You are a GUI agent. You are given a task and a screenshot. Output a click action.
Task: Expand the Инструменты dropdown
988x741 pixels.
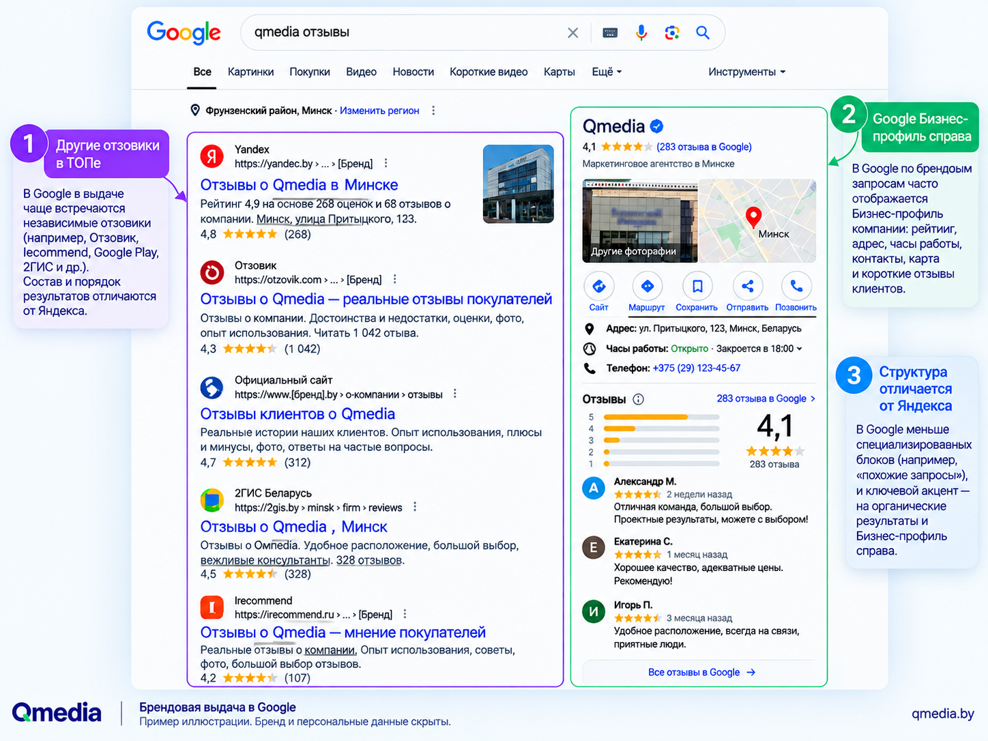click(x=747, y=72)
